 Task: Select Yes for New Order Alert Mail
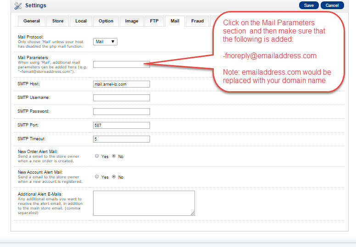click(97, 156)
